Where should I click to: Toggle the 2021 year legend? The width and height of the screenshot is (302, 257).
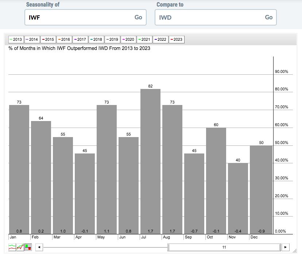[x=144, y=39]
